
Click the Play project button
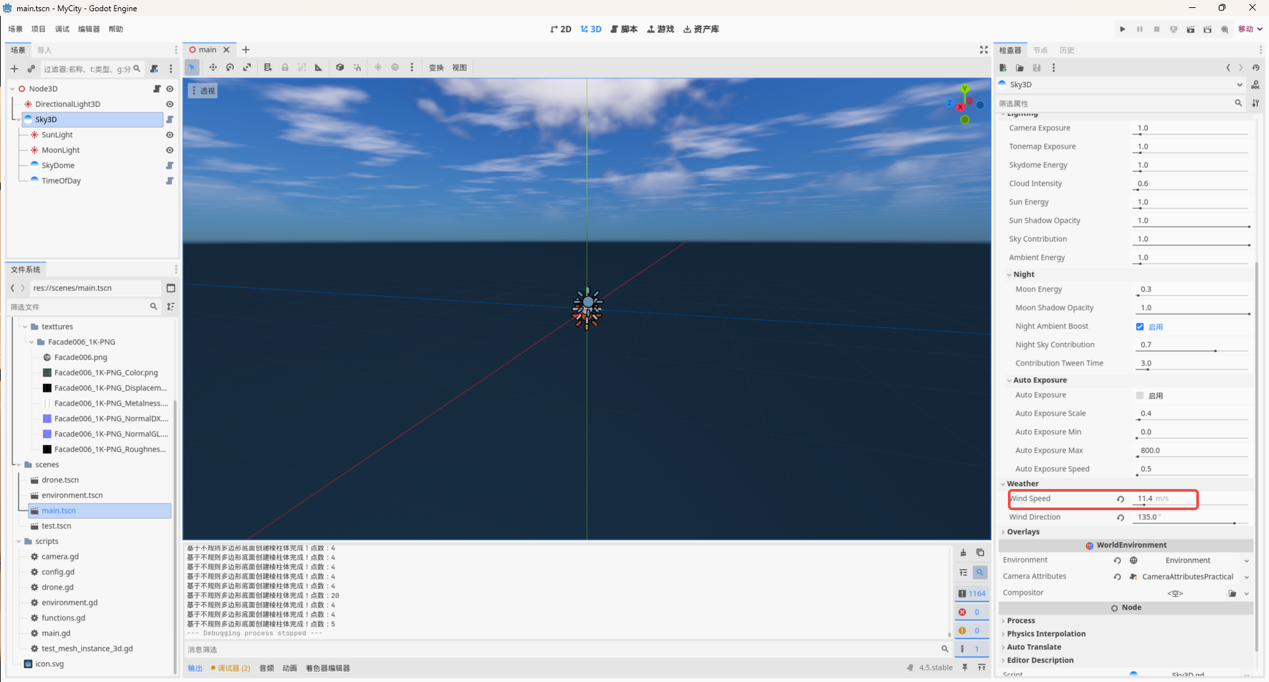[x=1122, y=29]
